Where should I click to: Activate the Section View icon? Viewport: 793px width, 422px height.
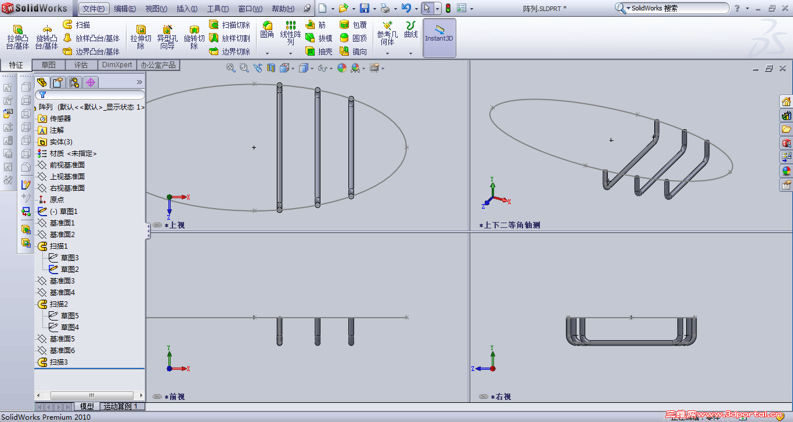point(271,68)
